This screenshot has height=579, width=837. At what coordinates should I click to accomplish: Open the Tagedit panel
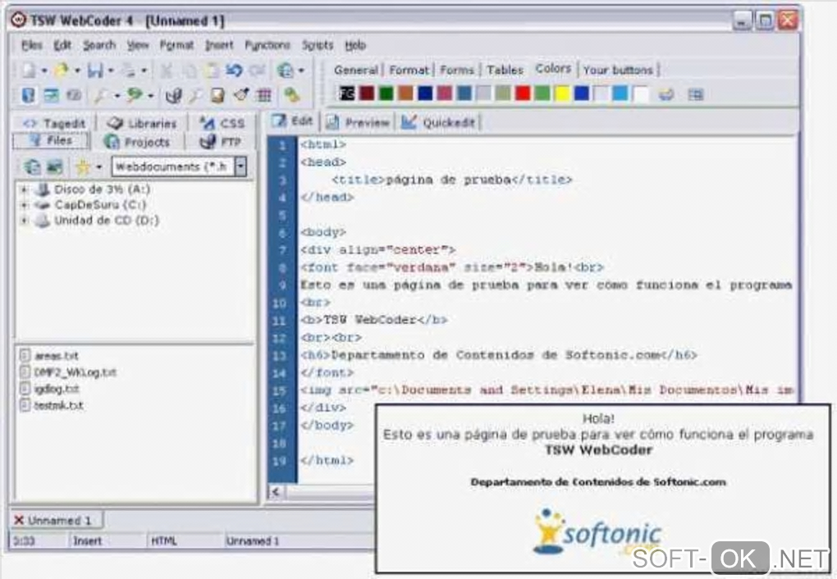[x=53, y=123]
